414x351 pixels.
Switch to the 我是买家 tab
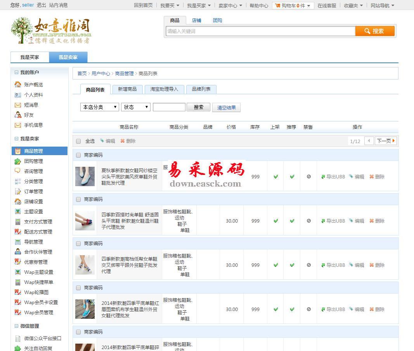point(30,57)
